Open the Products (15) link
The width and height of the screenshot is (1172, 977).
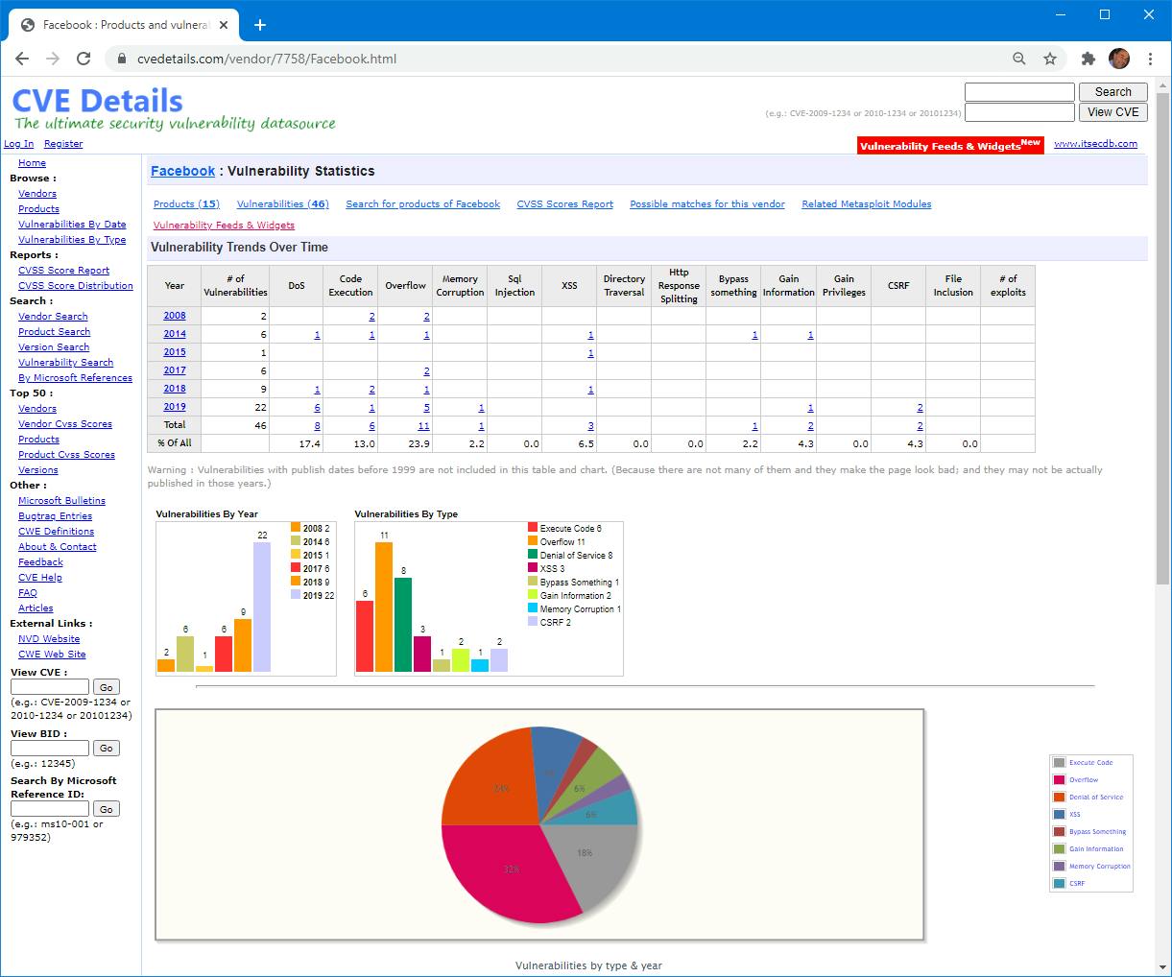click(x=186, y=204)
